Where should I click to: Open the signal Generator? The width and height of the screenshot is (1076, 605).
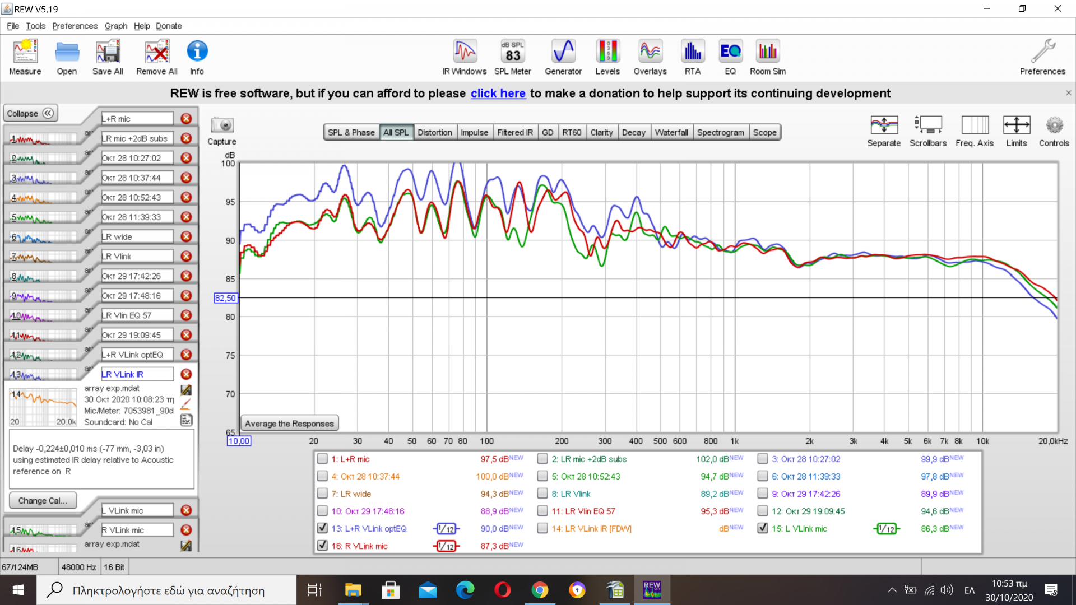pyautogui.click(x=563, y=57)
